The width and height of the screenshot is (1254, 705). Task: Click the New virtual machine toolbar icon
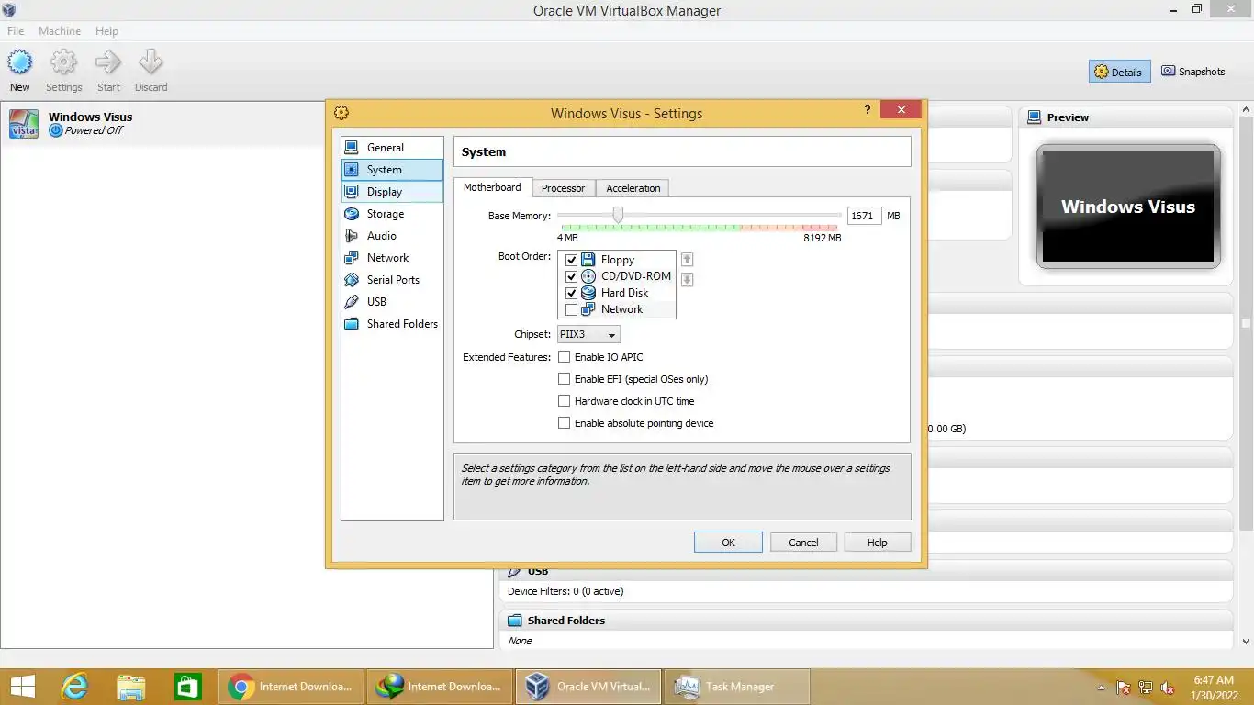(x=19, y=71)
